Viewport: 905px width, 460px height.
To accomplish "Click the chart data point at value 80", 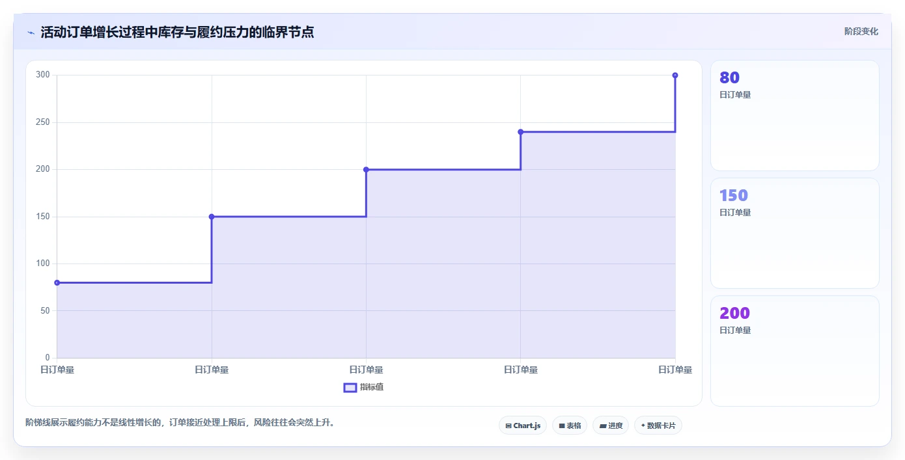I will [57, 282].
